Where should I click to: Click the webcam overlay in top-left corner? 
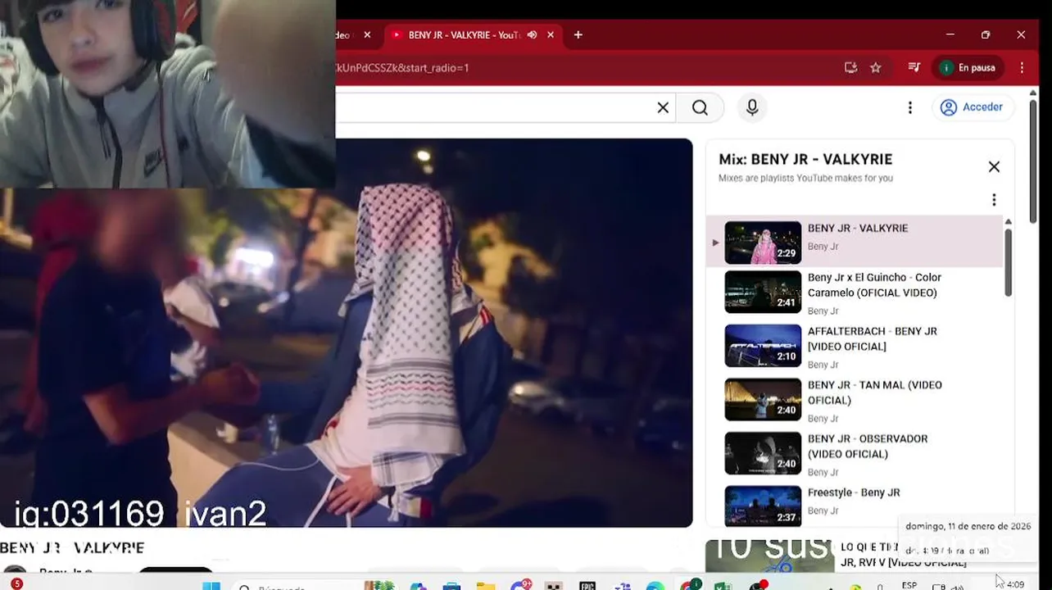click(167, 93)
